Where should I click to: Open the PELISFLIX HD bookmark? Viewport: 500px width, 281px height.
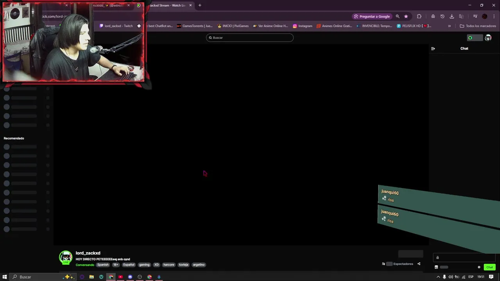[414, 26]
